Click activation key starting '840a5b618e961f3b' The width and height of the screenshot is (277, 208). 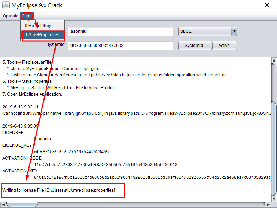[x=152, y=177]
